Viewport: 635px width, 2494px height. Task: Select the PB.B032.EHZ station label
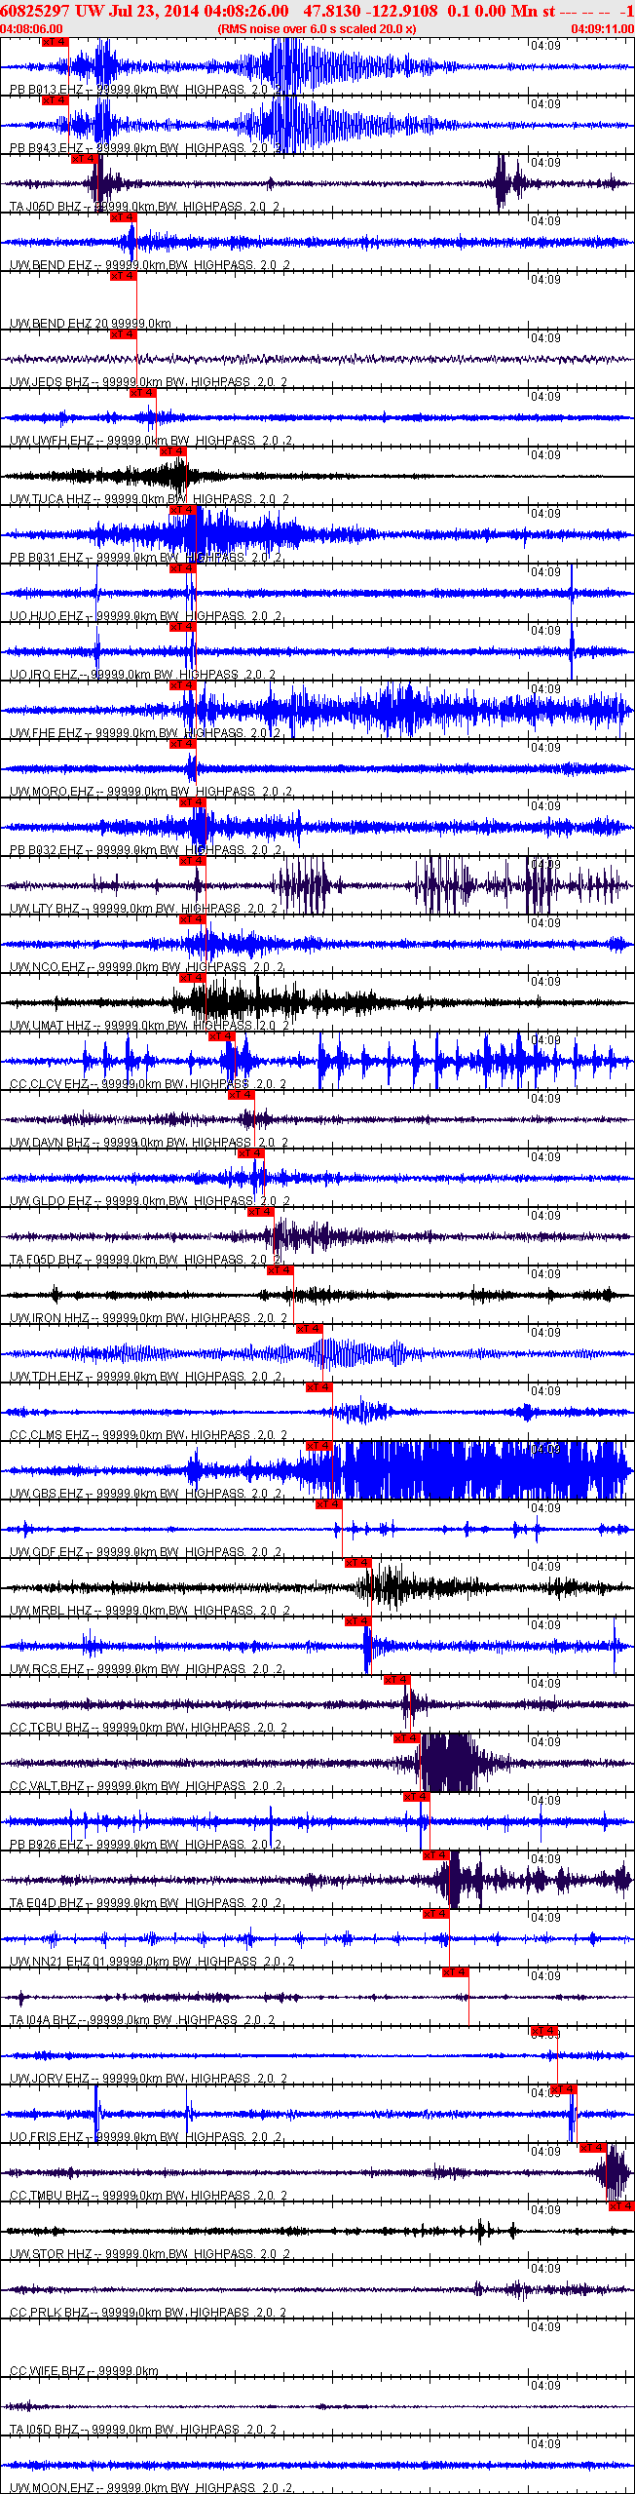(x=146, y=850)
